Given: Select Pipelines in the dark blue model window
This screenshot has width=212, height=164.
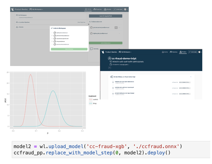Looking at the screenshot, I should tap(173, 52).
